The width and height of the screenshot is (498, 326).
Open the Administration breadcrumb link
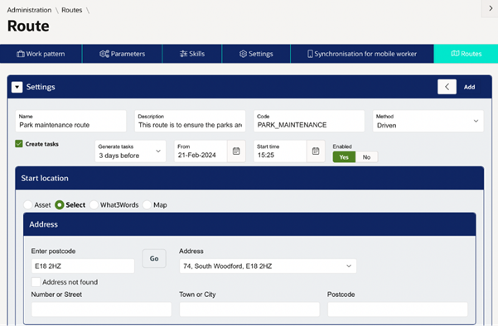(29, 10)
